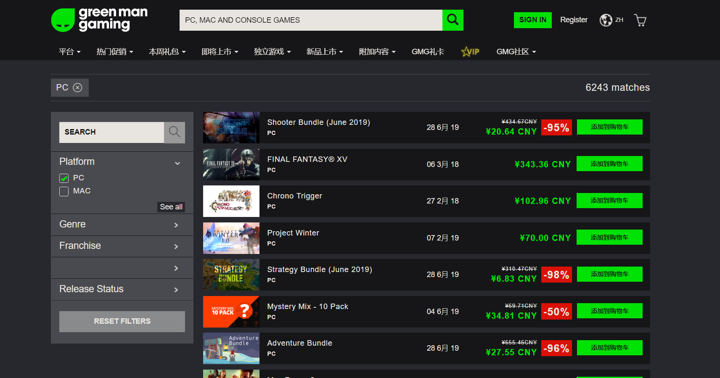720x378 pixels.
Task: Click the green search magnifier button
Action: tap(453, 20)
